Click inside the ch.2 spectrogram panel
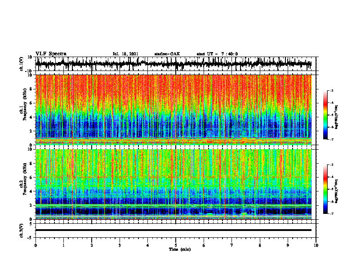 (x=173, y=184)
